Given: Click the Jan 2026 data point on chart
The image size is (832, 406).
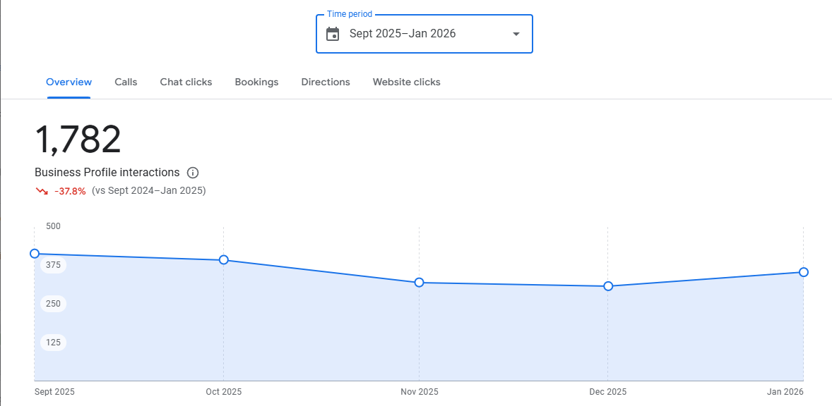Looking at the screenshot, I should [x=802, y=271].
